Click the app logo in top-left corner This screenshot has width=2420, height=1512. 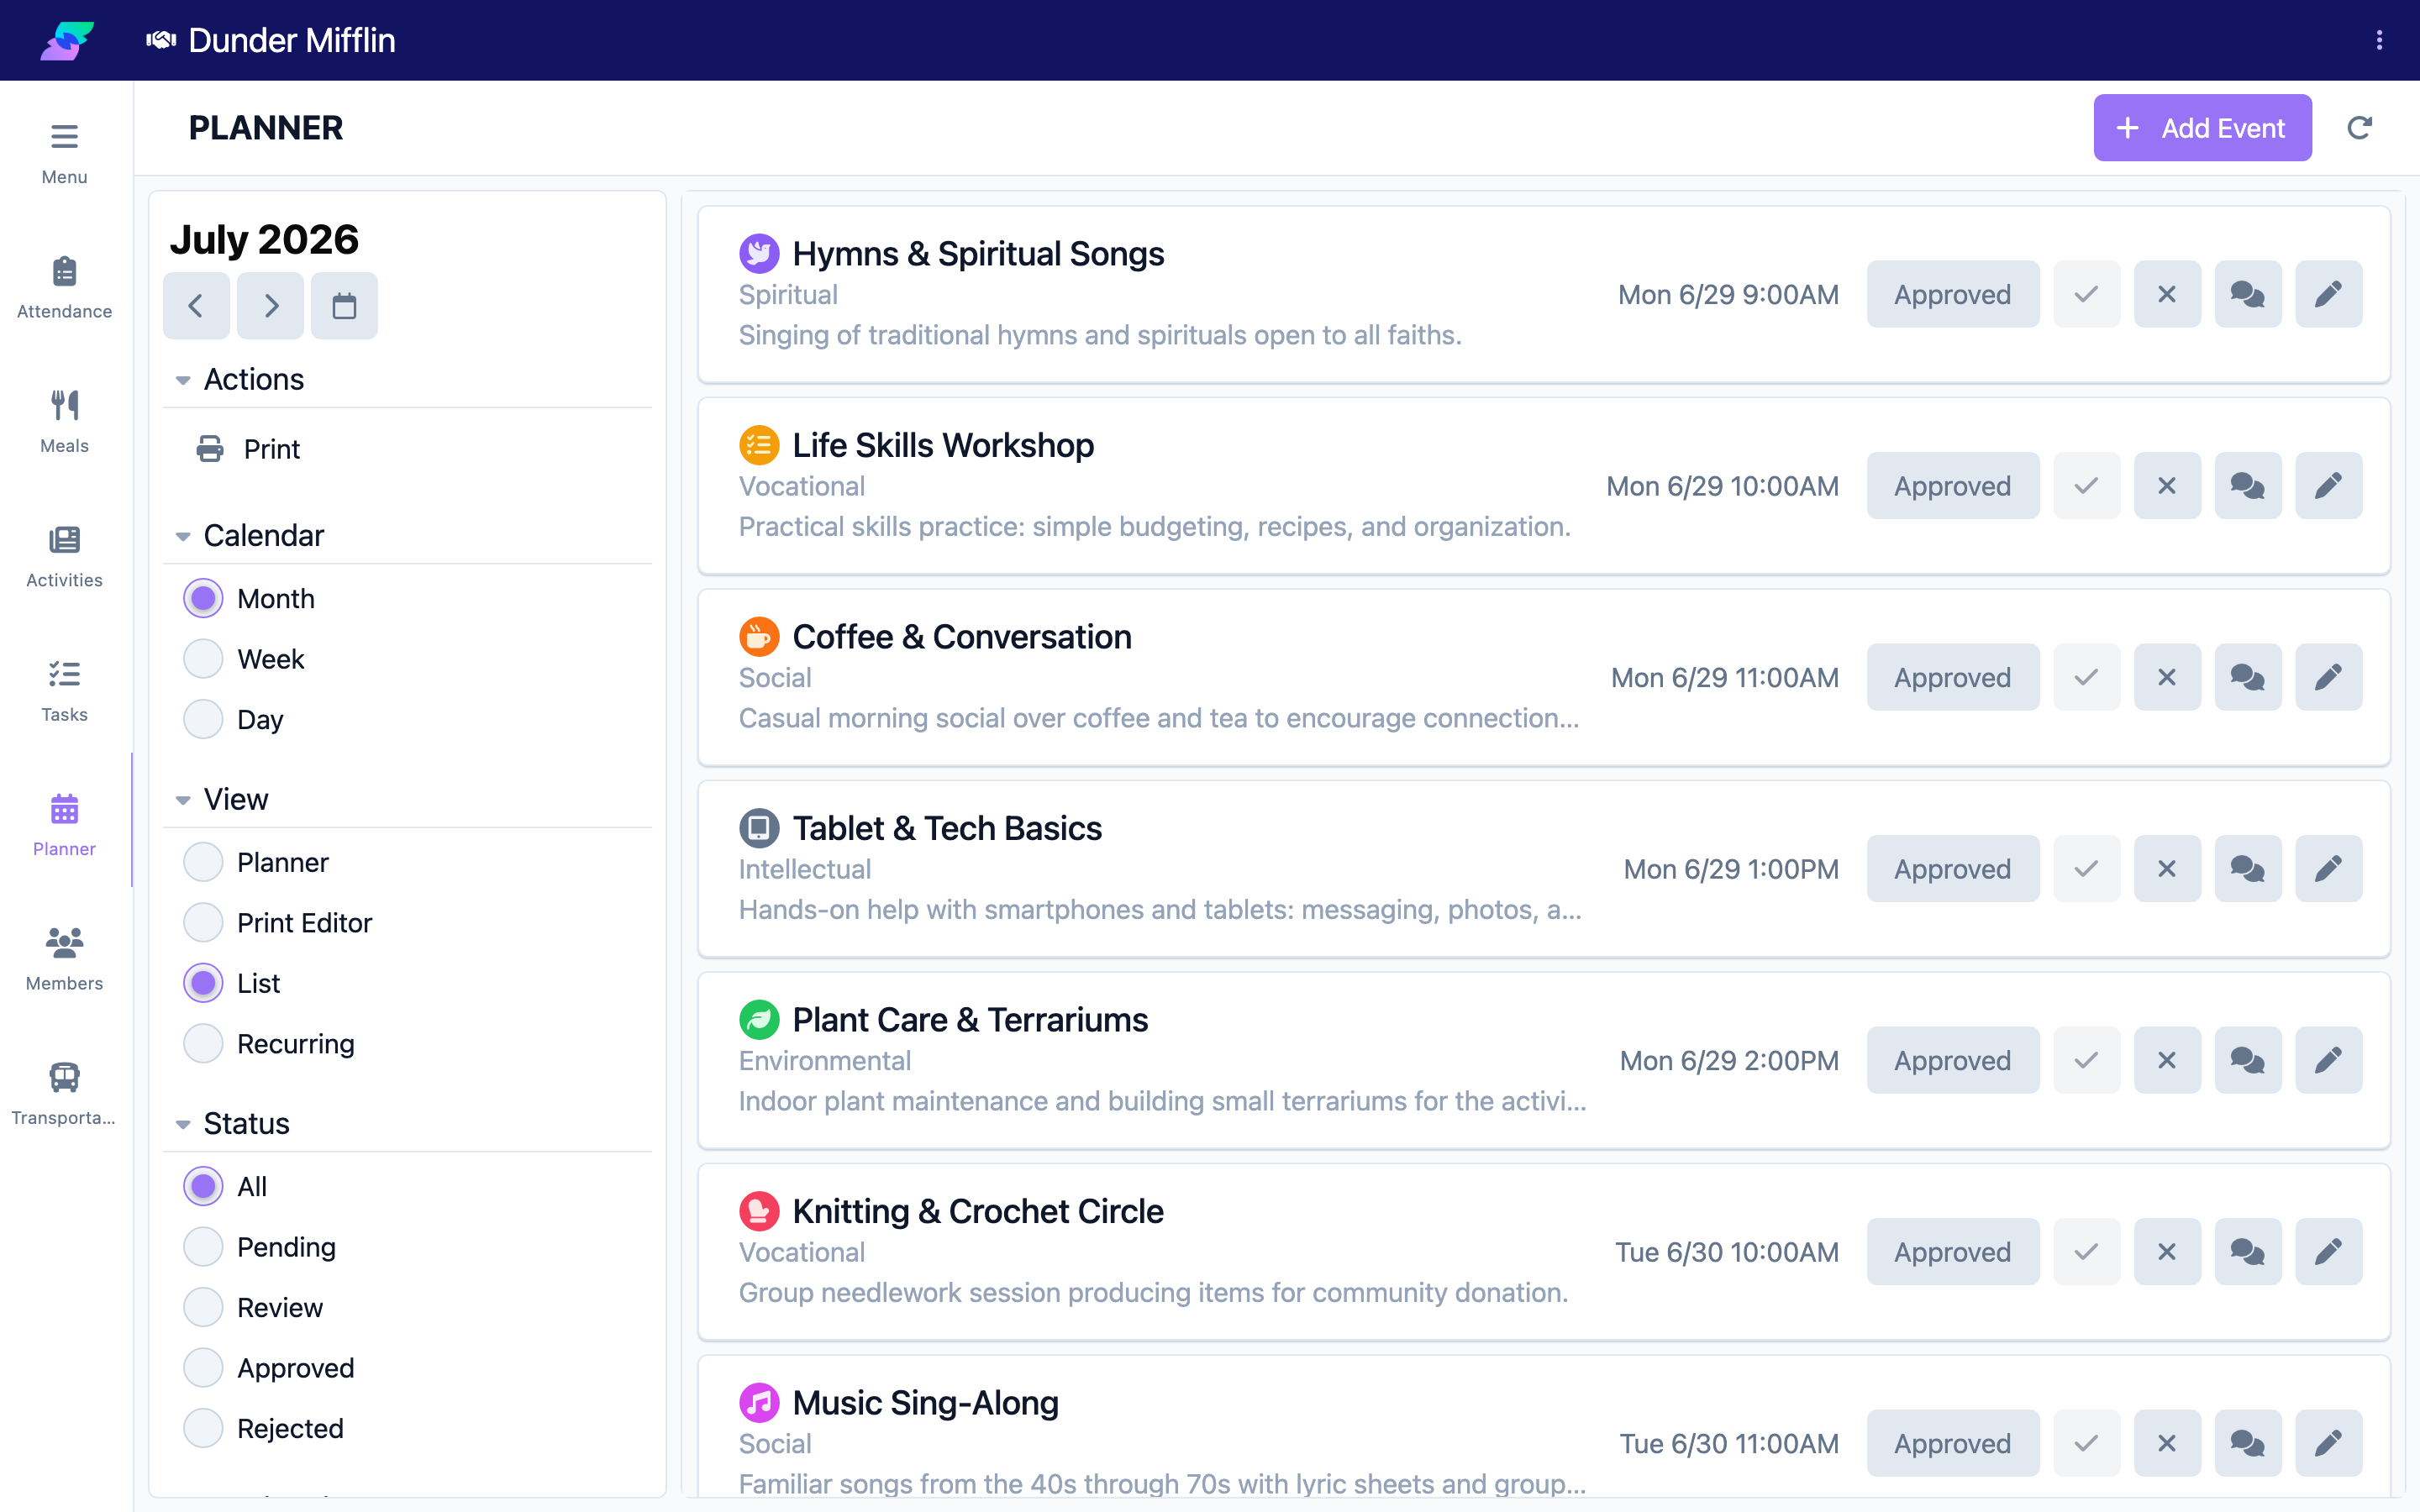tap(66, 40)
